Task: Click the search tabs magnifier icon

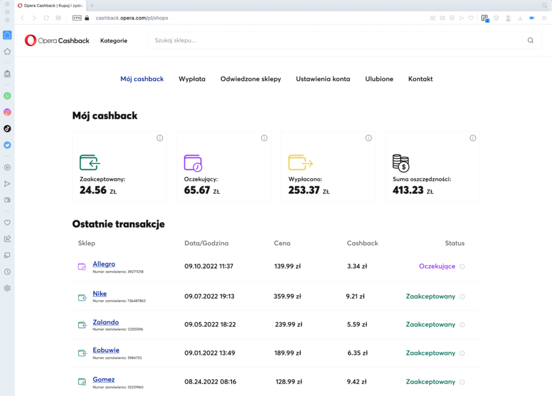Action: (x=545, y=6)
